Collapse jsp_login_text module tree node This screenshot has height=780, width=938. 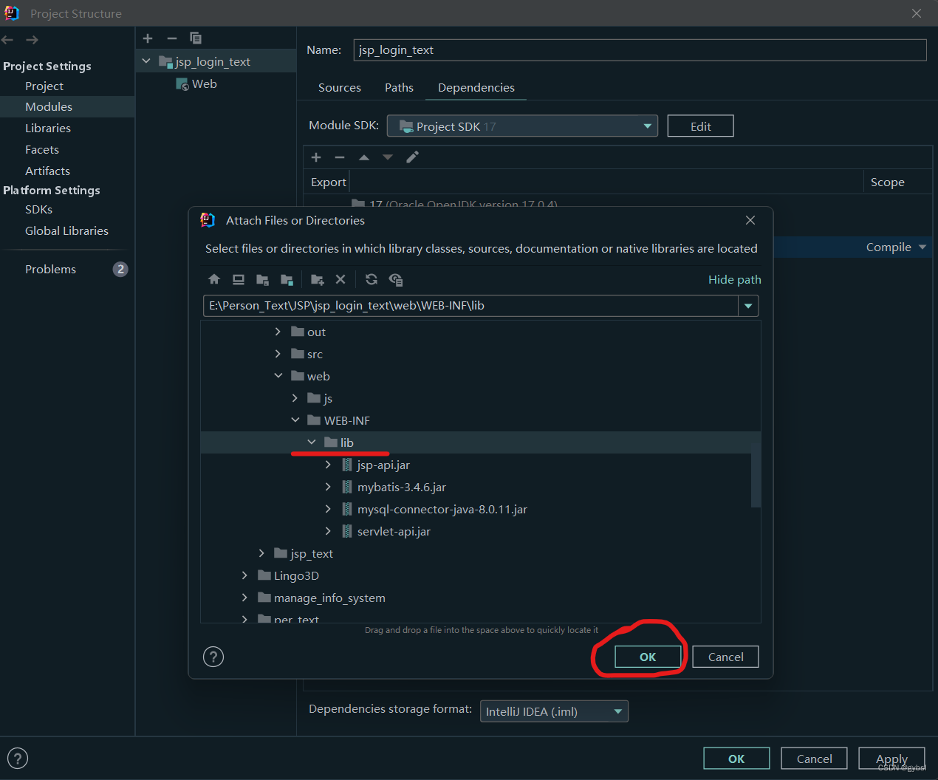pos(146,61)
